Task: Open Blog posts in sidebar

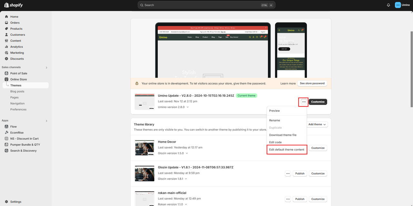Action: 17,91
